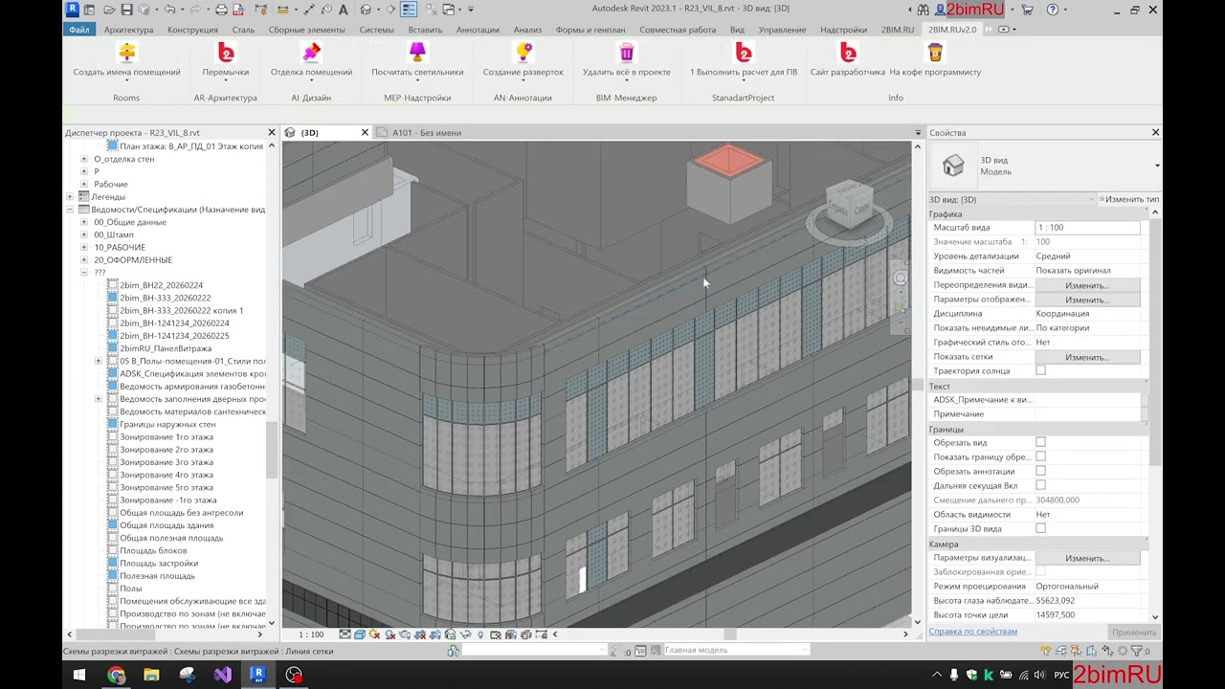1225x689 pixels.
Task: Open the Справка по свойствам link
Action: point(973,632)
